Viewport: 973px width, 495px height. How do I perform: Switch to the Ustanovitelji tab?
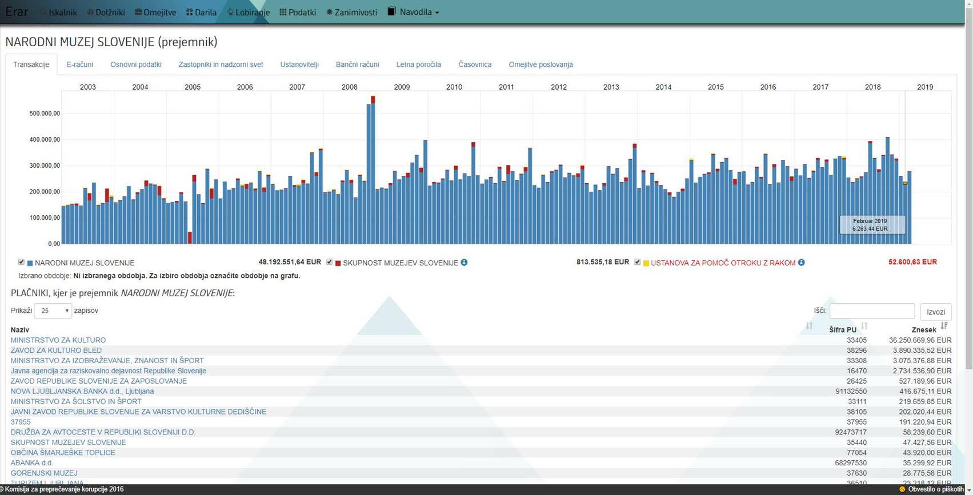tap(299, 65)
